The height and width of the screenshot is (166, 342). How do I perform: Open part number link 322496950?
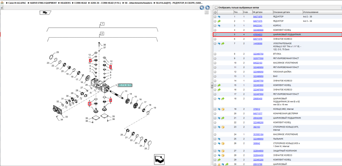(x=258, y=77)
